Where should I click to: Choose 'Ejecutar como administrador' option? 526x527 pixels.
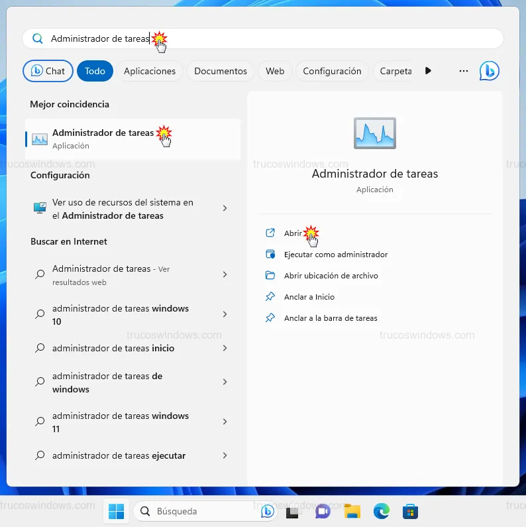tap(335, 255)
